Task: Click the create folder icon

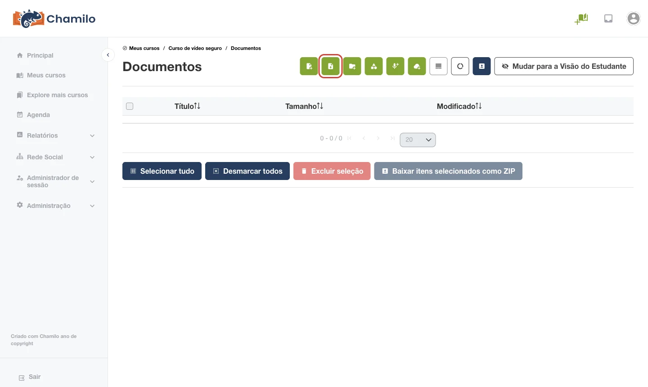Action: click(352, 66)
